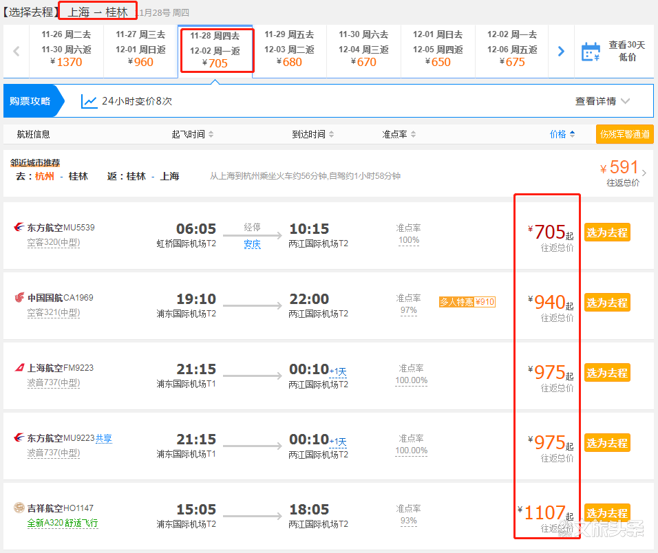
Task: Click the 100% on-time rate for MU5539
Action: tap(409, 240)
